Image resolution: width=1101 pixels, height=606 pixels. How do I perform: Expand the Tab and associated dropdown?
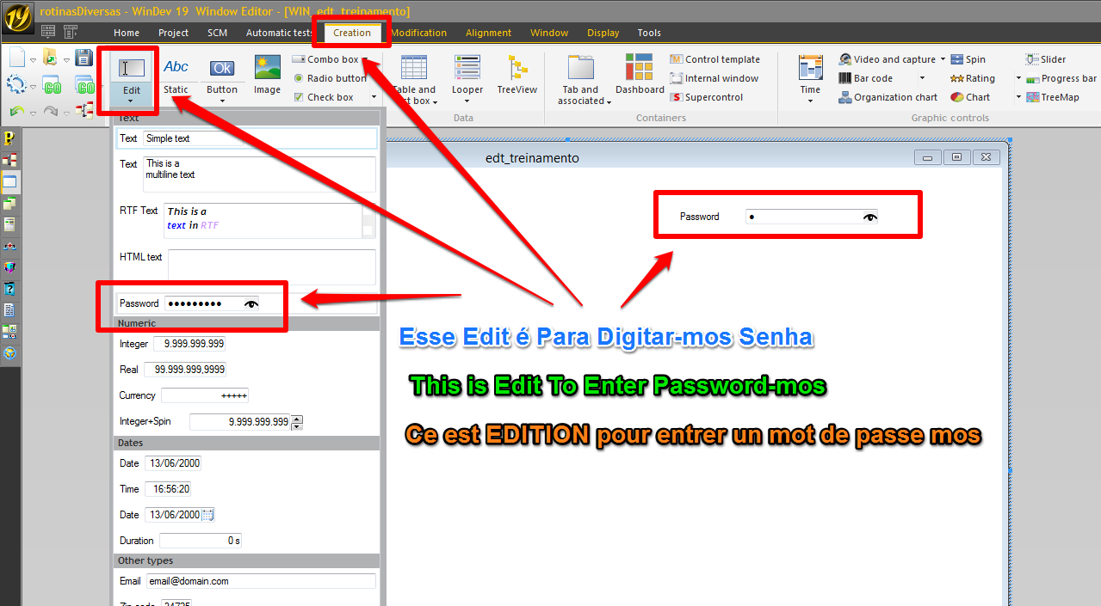pyautogui.click(x=609, y=102)
